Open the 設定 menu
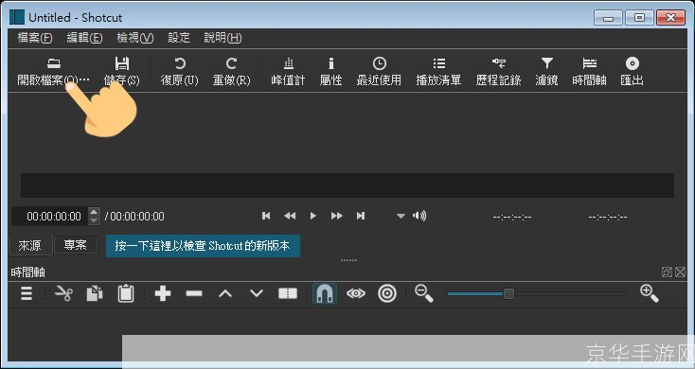The height and width of the screenshot is (369, 695). click(179, 38)
